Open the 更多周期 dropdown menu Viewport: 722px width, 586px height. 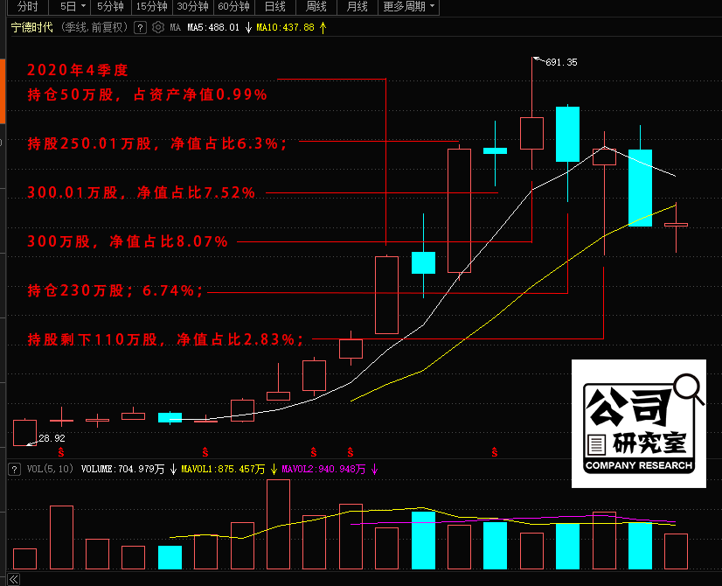[x=409, y=6]
